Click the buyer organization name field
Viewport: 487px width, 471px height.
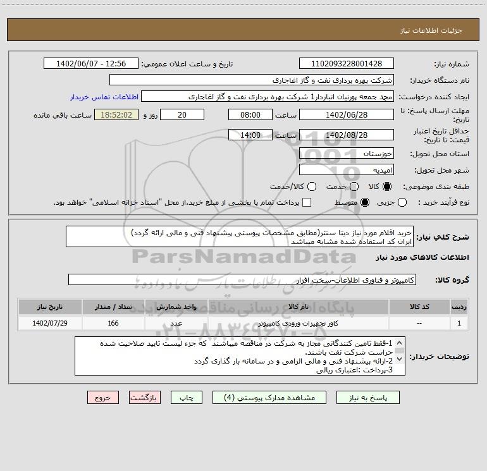tap(252, 80)
